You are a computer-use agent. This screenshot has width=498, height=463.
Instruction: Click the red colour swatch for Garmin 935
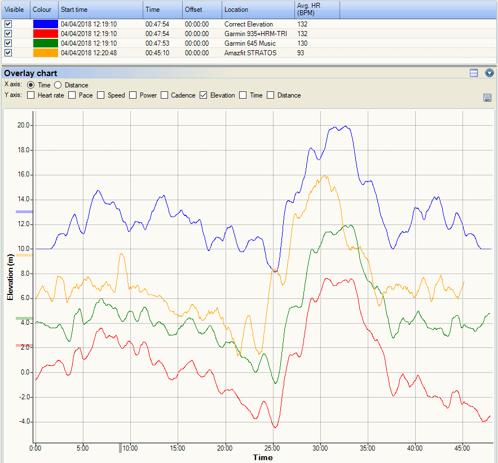coord(45,34)
